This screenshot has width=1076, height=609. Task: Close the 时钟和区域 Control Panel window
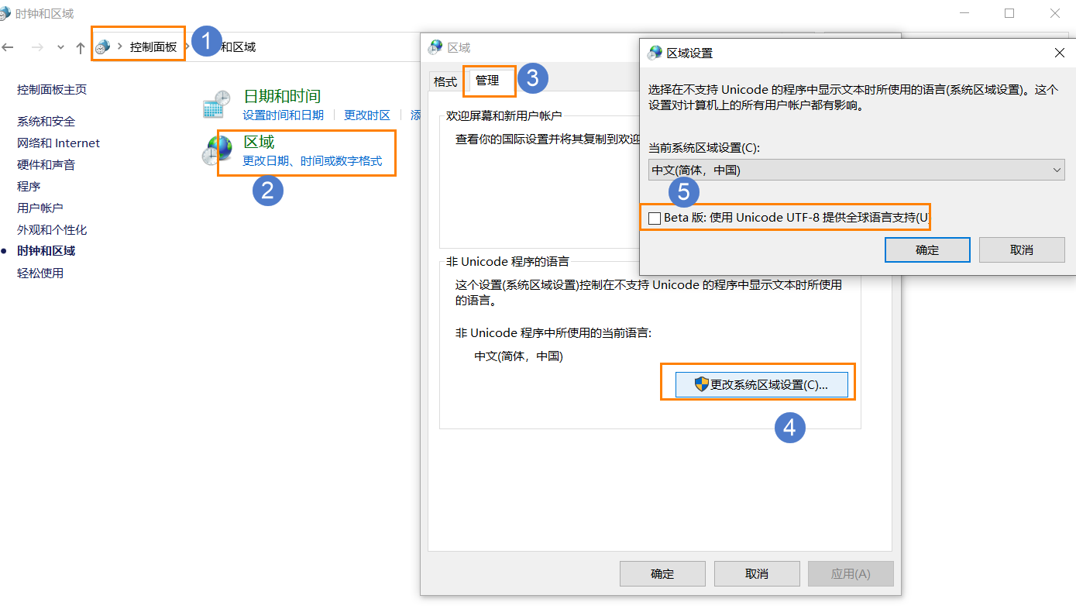[x=1055, y=13]
